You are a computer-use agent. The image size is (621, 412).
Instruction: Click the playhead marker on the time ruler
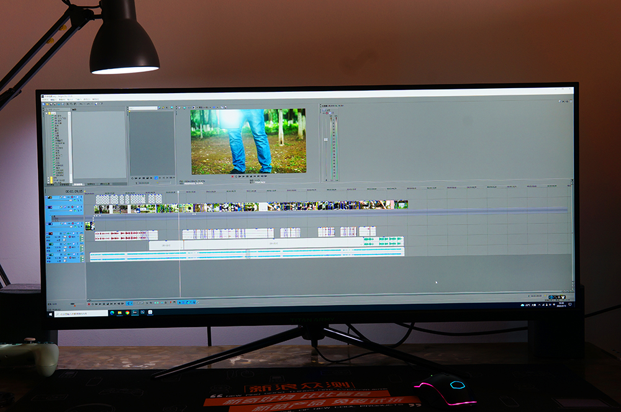coord(178,192)
